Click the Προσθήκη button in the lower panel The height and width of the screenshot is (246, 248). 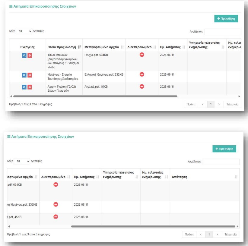click(x=224, y=149)
